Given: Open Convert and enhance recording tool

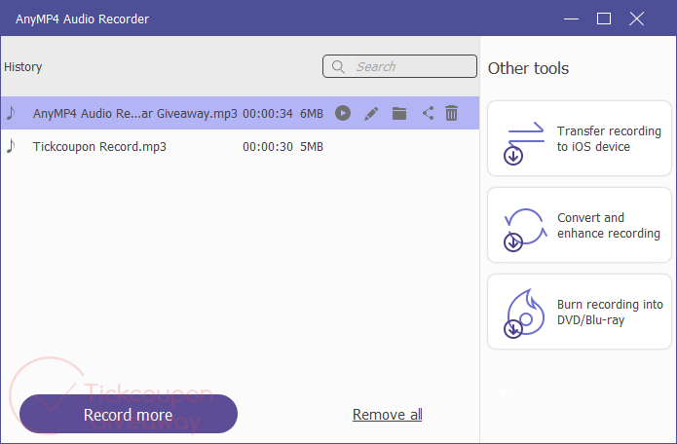Looking at the screenshot, I should [x=580, y=225].
